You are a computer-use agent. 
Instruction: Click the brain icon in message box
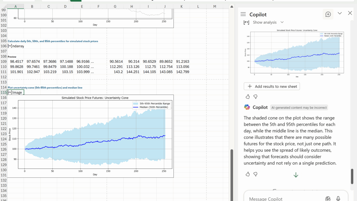(x=328, y=198)
